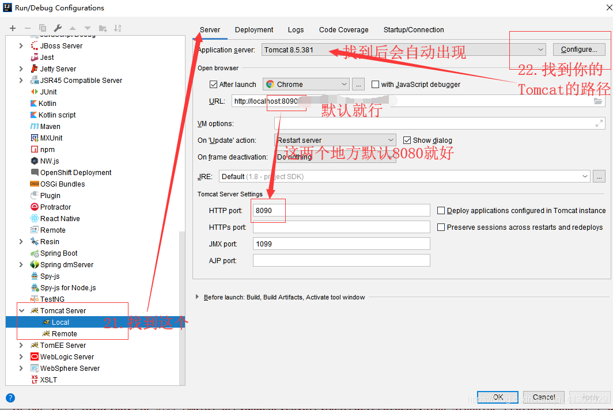This screenshot has height=410, width=613.
Task: Switch to Deployment tab
Action: pos(254,30)
